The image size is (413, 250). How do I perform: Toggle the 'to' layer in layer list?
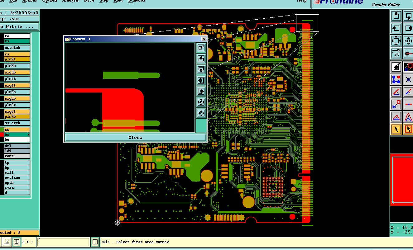pyautogui.click(x=17, y=36)
